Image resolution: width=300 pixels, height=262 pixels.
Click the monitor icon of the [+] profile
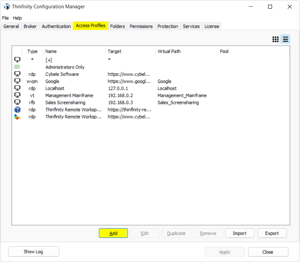(x=17, y=60)
